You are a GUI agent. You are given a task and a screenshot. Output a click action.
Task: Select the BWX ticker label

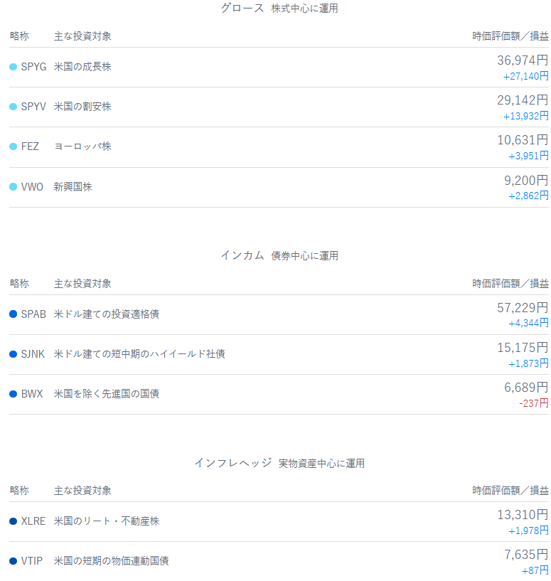pos(32,393)
